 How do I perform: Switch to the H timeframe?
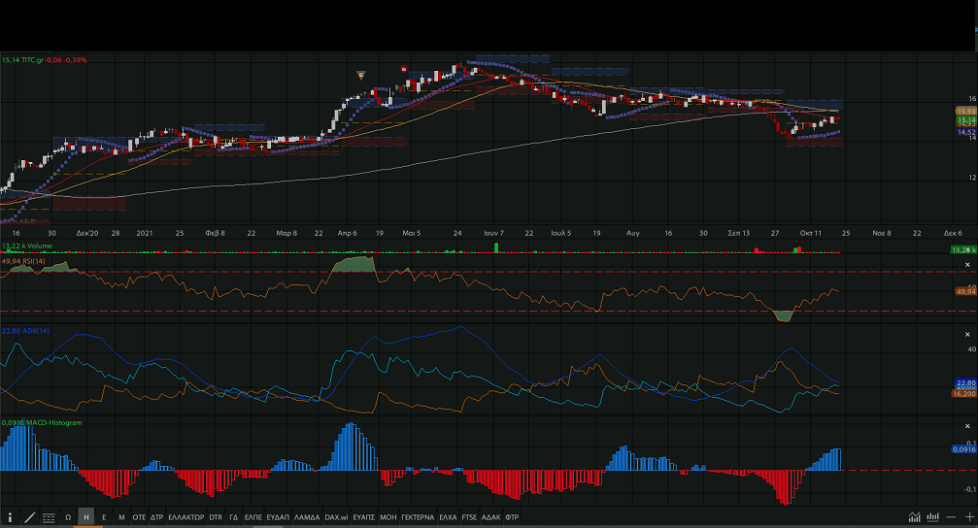click(86, 518)
